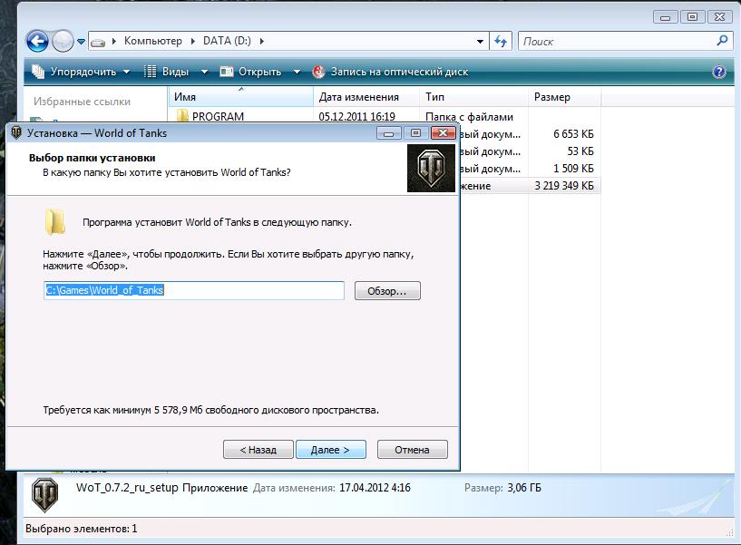This screenshot has height=545, width=741.
Task: Click the date 17.04.2012 4:16 in details pane
Action: pos(375,488)
